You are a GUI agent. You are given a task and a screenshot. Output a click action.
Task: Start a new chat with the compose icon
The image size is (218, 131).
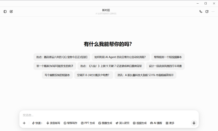pyautogui.click(x=11, y=12)
